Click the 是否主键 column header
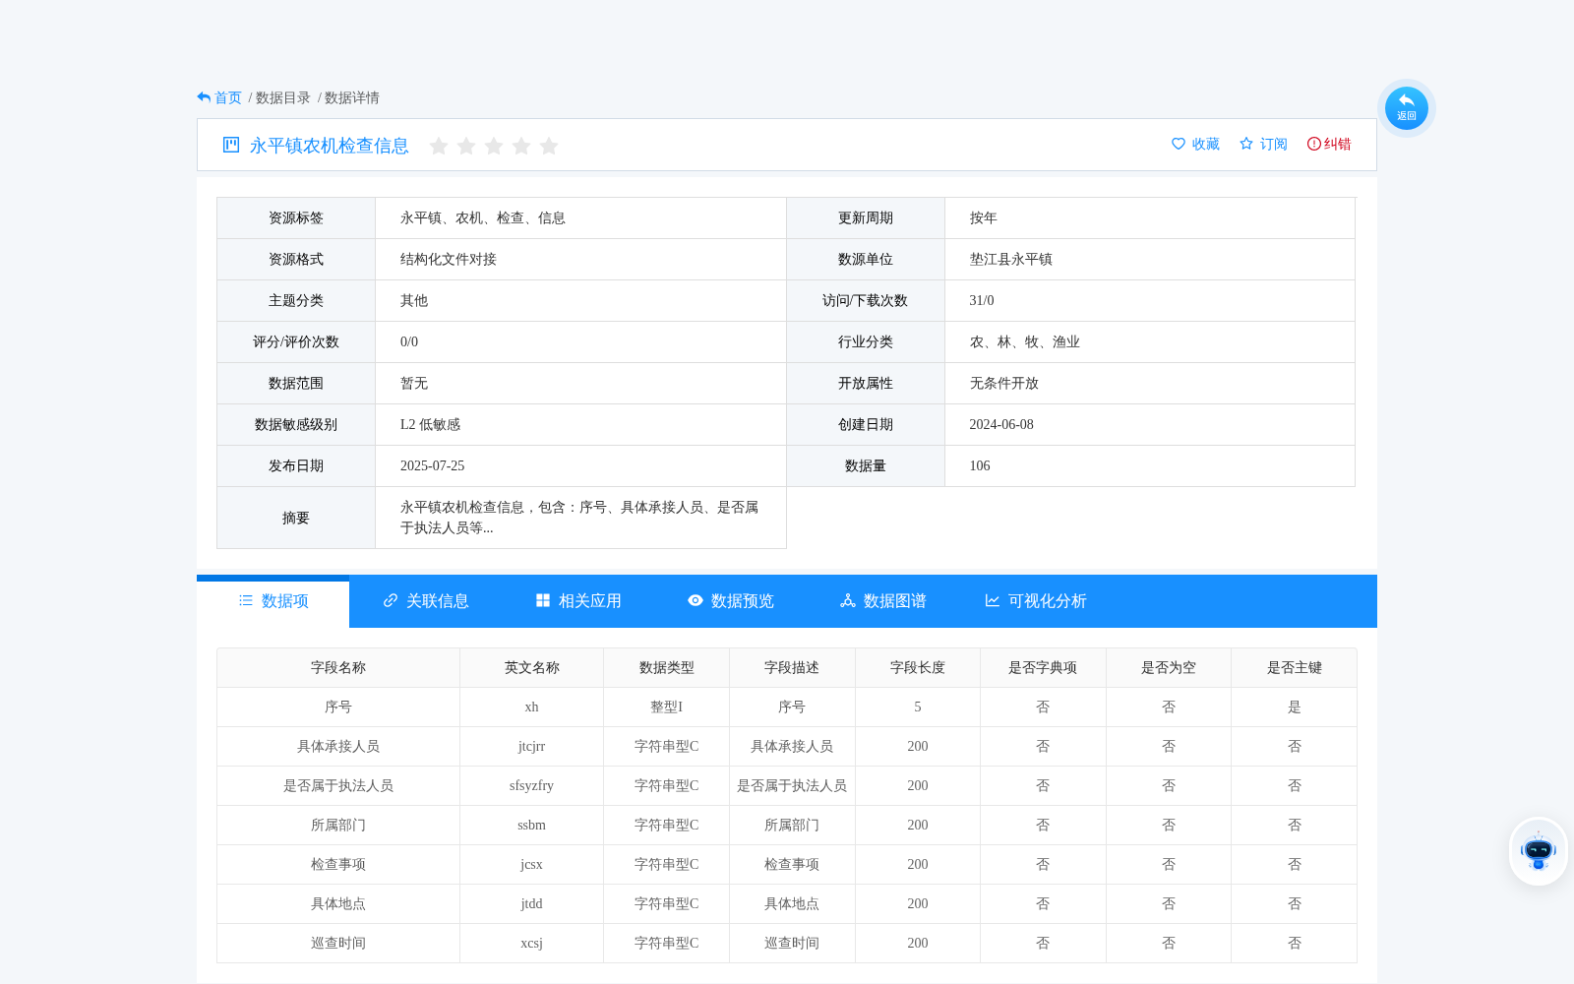Screen dimensions: 1574x984 coord(1295,668)
